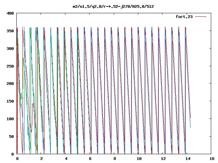This screenshot has height=163, width=218.
Task: Click x-axis label 16
Action: tap(212, 159)
